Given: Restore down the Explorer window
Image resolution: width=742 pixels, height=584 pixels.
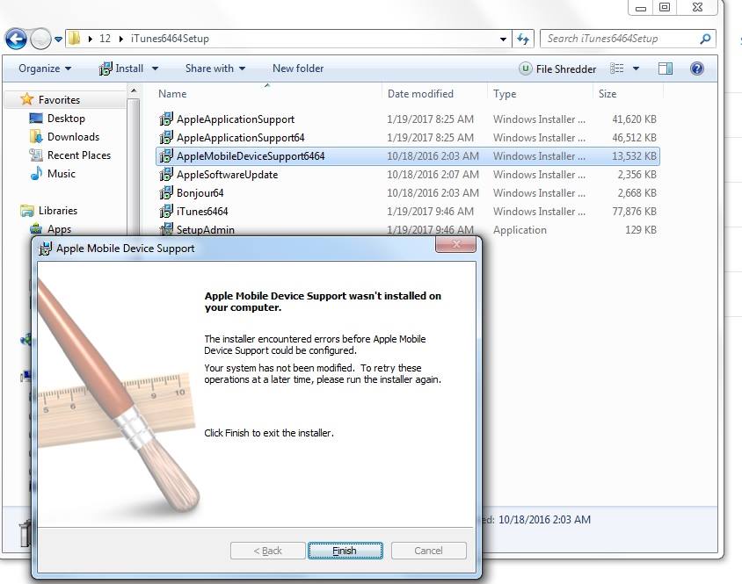Looking at the screenshot, I should pos(665,7).
